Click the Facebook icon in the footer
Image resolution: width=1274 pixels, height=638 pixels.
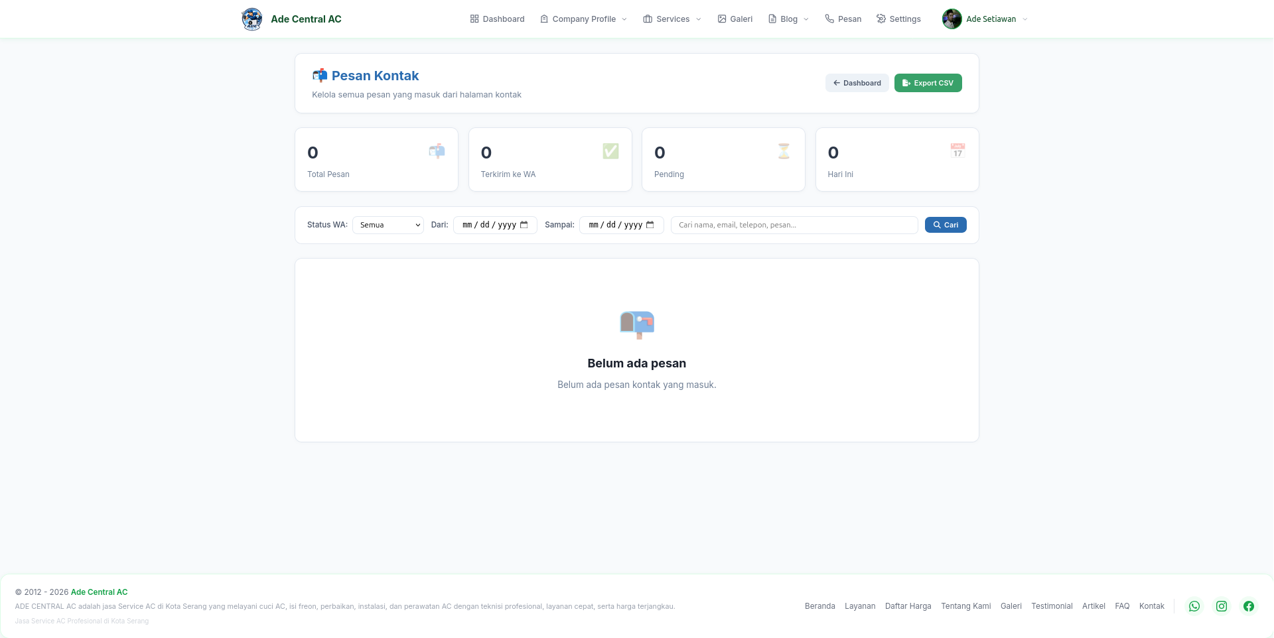coord(1249,606)
